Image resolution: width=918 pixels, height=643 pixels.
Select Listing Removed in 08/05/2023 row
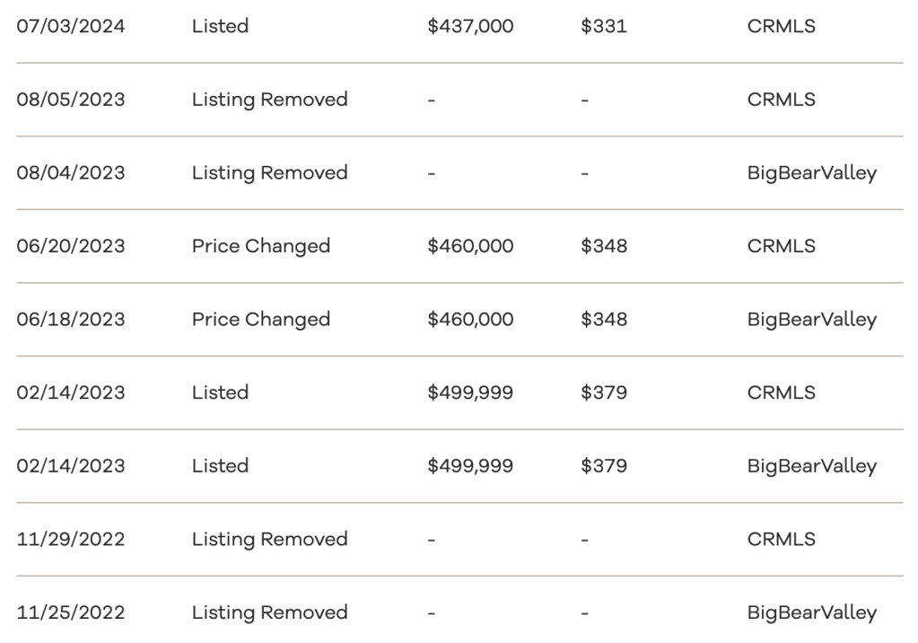coord(269,100)
